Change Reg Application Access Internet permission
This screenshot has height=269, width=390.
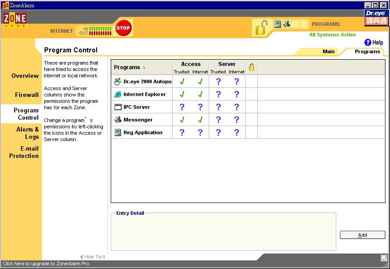(x=200, y=132)
